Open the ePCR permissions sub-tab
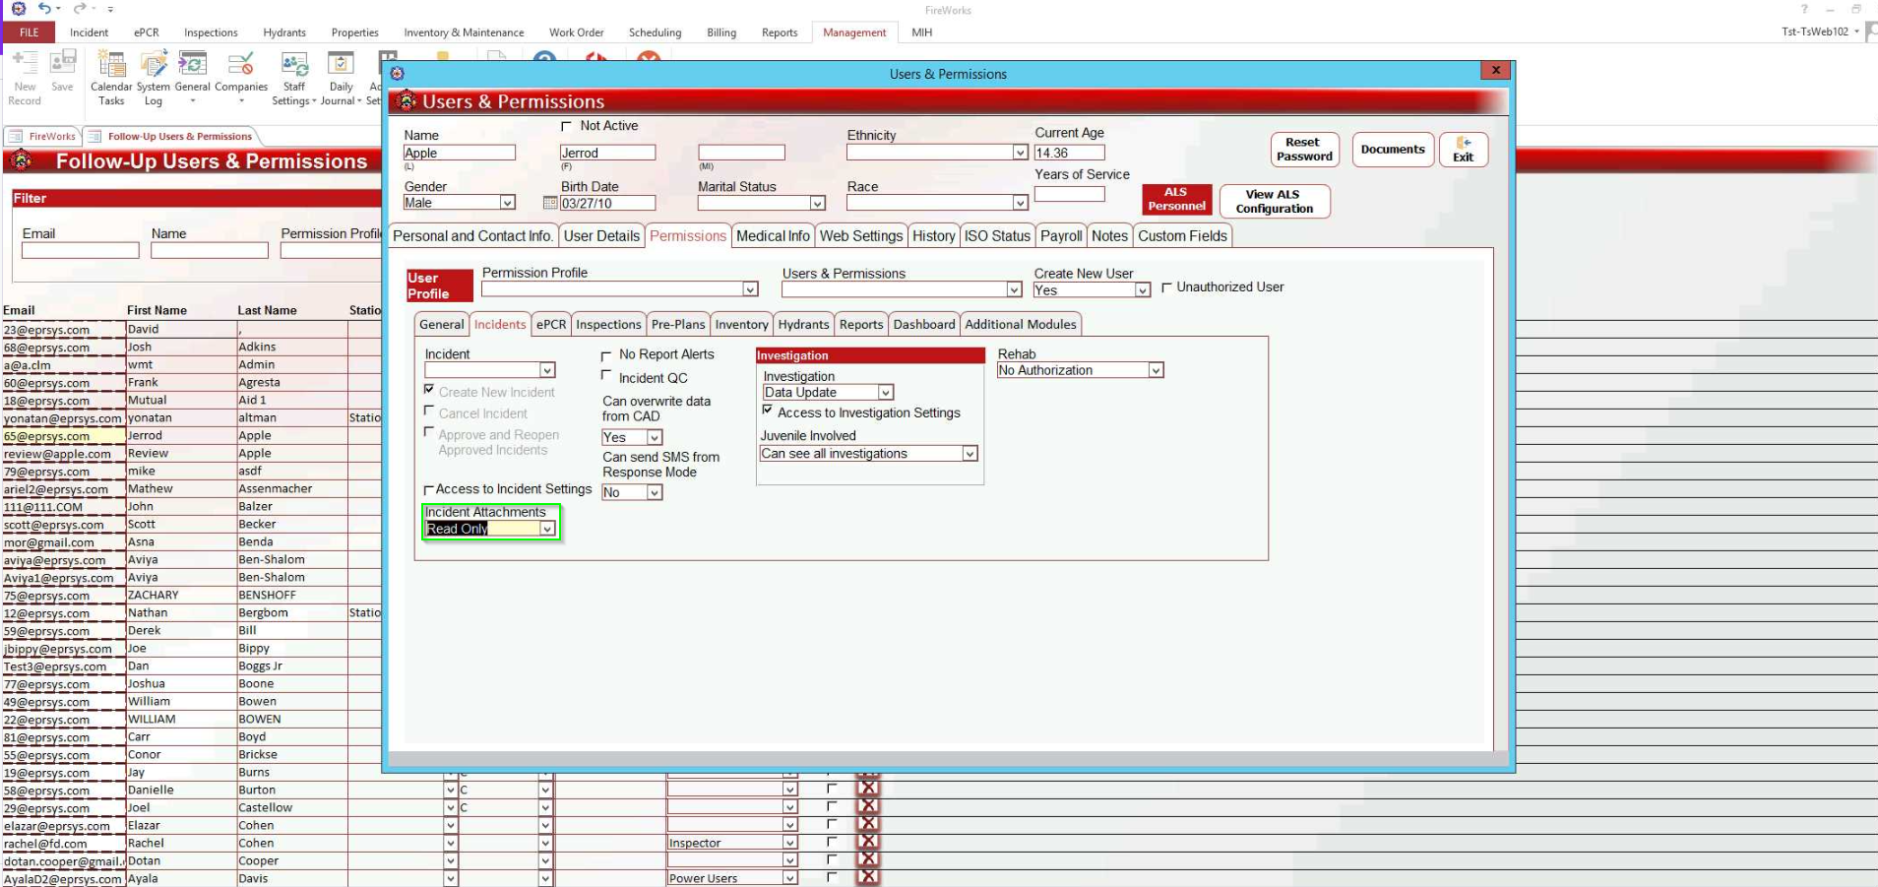Screen dimensions: 1878x887 coord(551,325)
